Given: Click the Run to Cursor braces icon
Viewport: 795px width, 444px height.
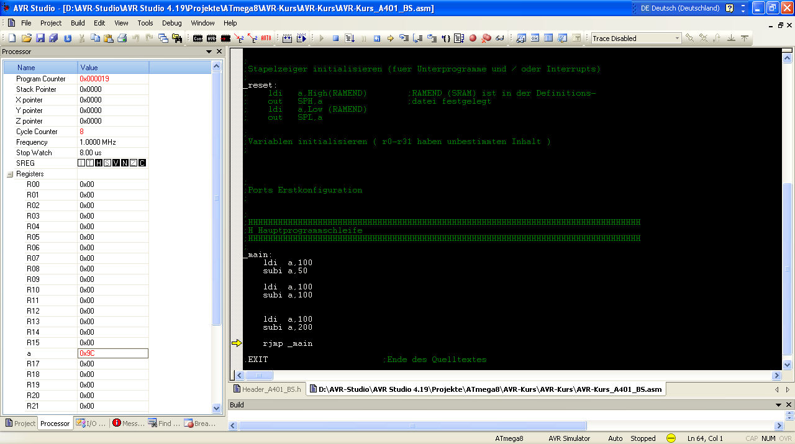Looking at the screenshot, I should 446,39.
